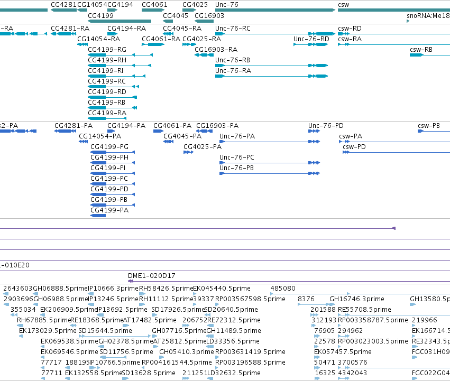The height and width of the screenshot is (381, 450).
Task: Open protein CG16903-PA label
Action: point(217,126)
